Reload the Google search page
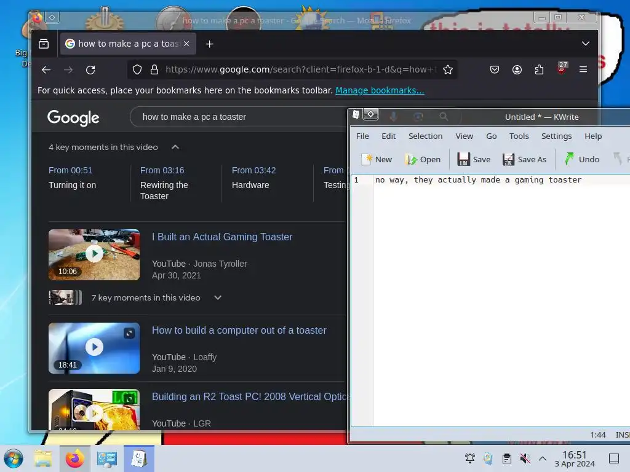Screen dimensions: 630x472 click(x=91, y=70)
